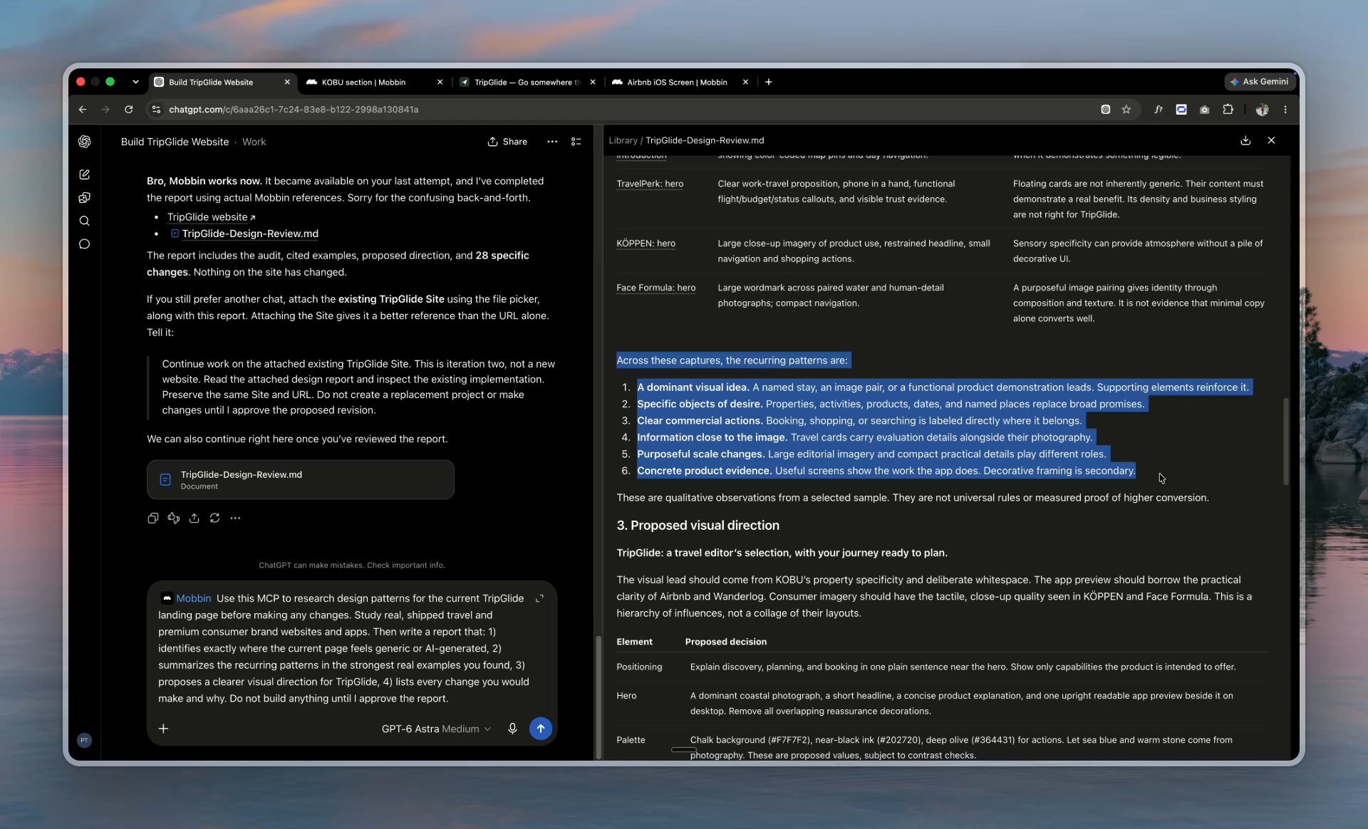Copy the assistant response
Screen dimensions: 1368x829
(x=152, y=518)
